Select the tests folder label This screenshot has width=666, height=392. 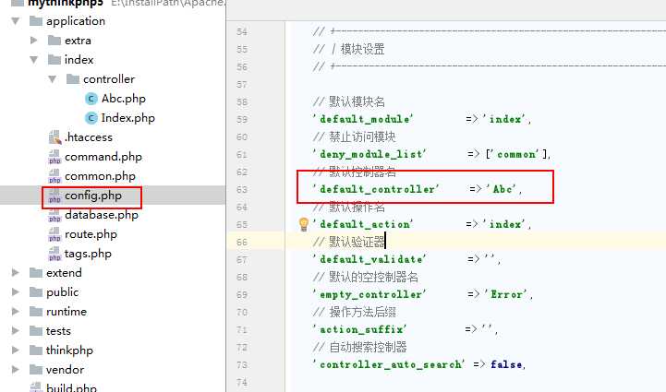(58, 331)
